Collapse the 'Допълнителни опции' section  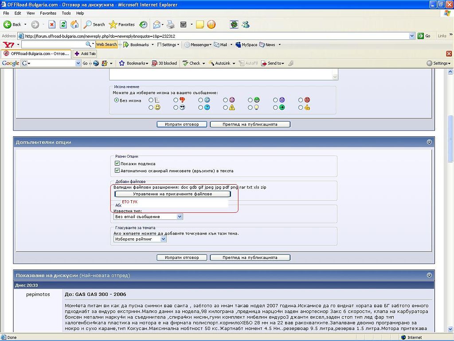click(429, 142)
